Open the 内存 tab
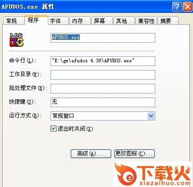The image size is (193, 187). click(80, 21)
